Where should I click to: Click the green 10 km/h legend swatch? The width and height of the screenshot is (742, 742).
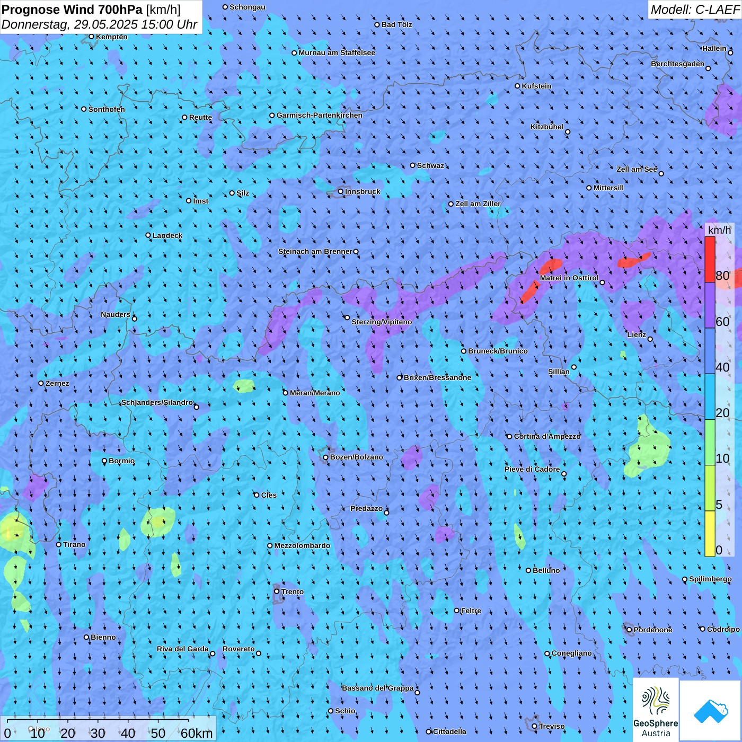(x=710, y=443)
